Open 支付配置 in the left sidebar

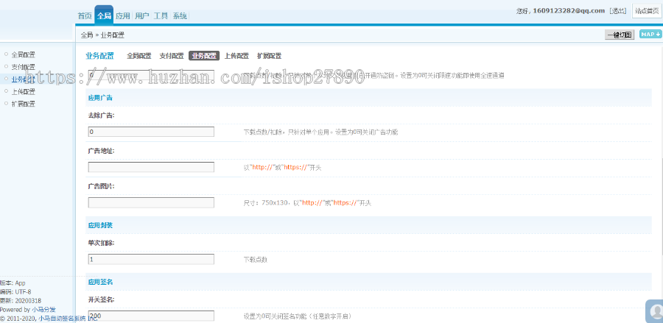(x=23, y=67)
